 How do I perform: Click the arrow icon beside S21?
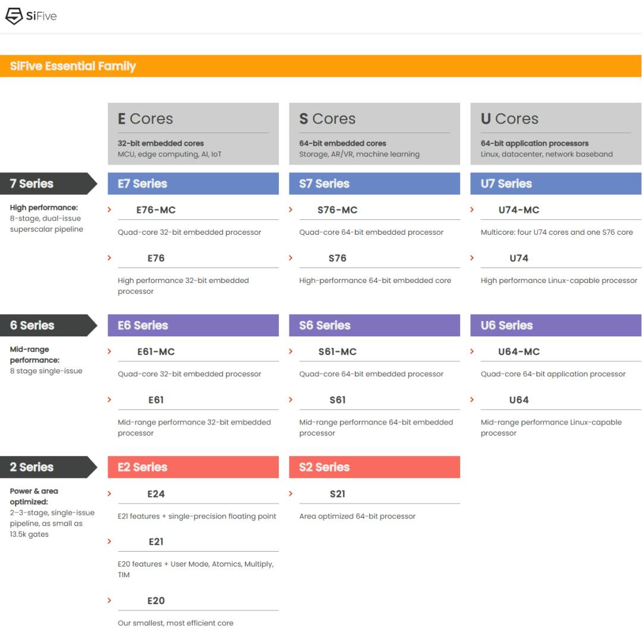tap(291, 493)
